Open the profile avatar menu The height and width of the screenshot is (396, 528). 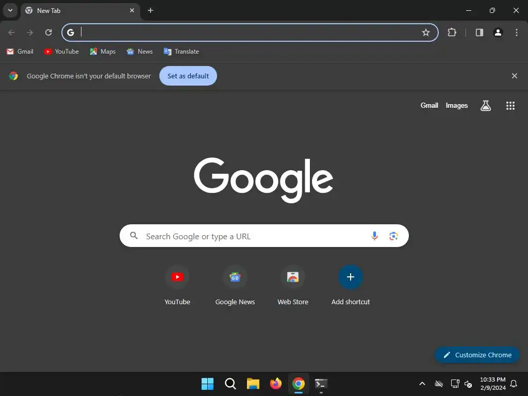click(498, 32)
